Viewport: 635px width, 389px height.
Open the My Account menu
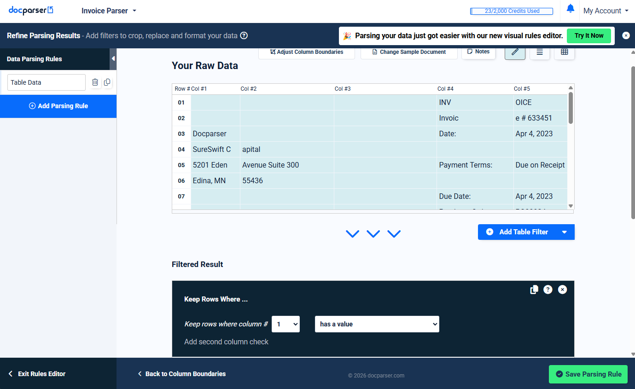pyautogui.click(x=605, y=11)
